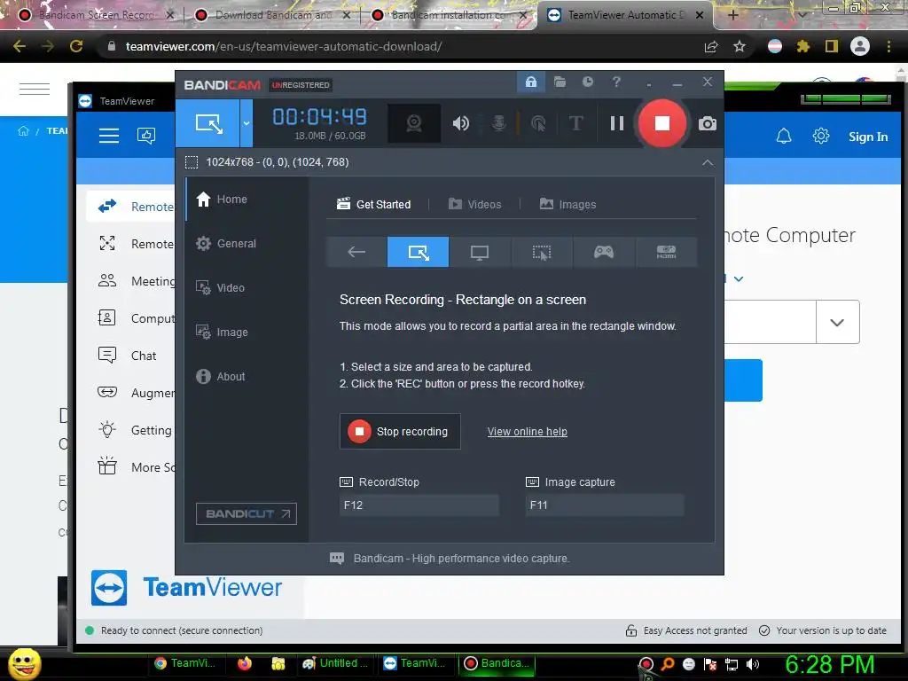The height and width of the screenshot is (681, 908).
Task: Open the Untitled taskbar item
Action: coord(334,663)
